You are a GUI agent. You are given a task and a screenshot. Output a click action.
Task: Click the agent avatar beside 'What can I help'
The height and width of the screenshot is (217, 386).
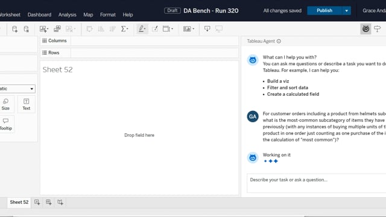coord(253,60)
